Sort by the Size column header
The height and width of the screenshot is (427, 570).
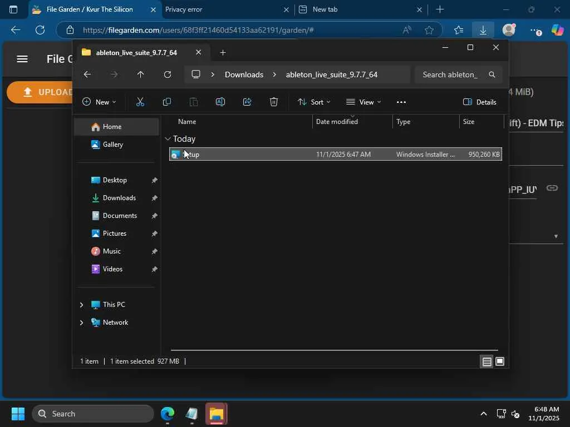click(469, 122)
